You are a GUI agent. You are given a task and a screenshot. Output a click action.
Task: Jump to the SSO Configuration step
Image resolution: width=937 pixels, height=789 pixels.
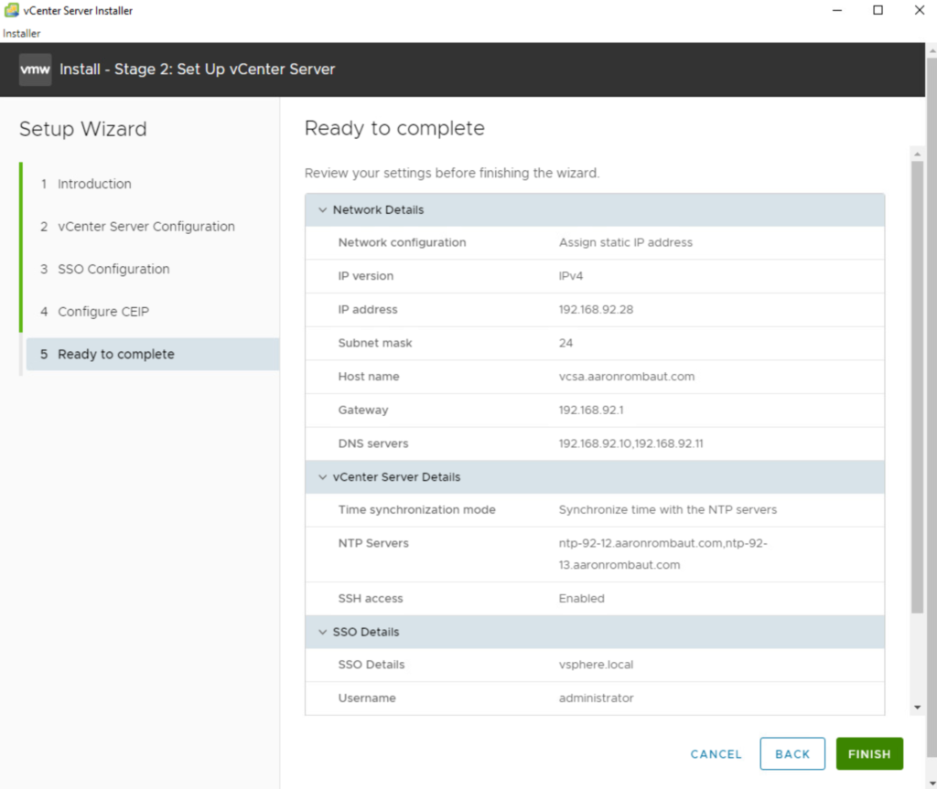(x=113, y=270)
